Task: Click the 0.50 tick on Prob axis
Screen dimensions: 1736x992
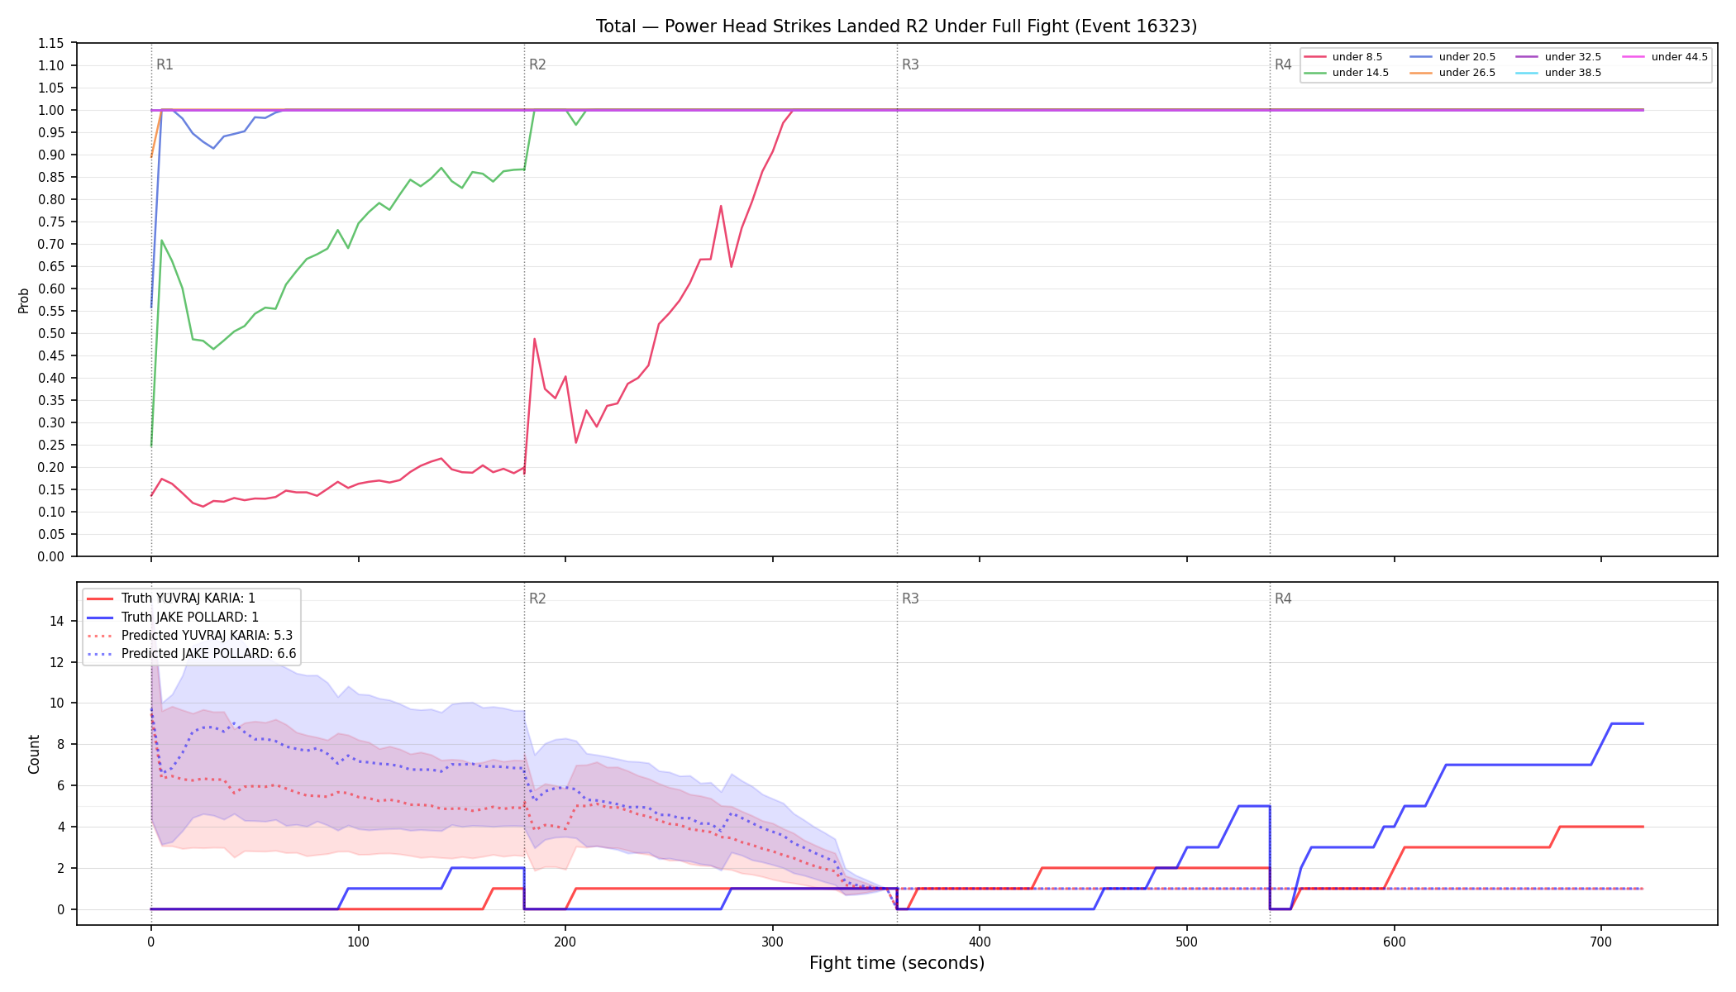Action: tap(51, 333)
